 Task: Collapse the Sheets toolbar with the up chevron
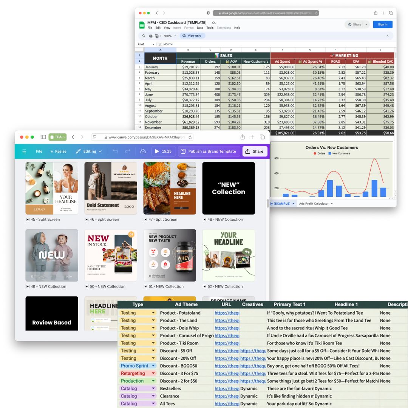388,36
